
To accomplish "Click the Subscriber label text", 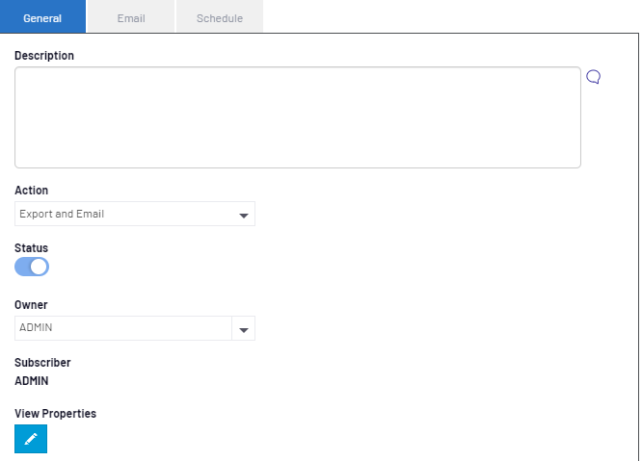I will (x=42, y=363).
